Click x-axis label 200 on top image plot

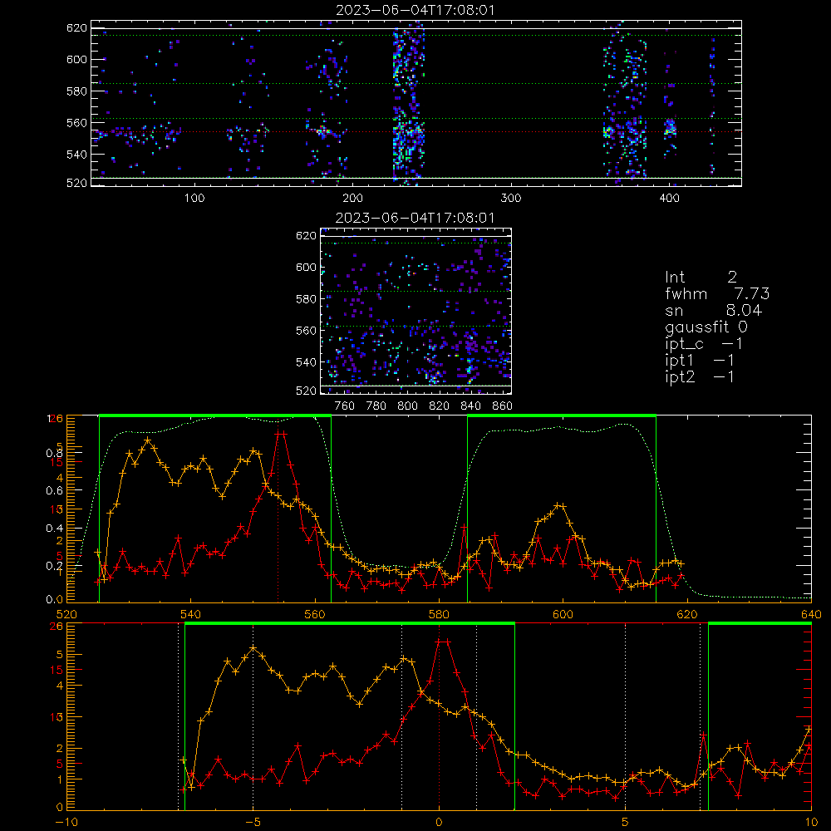pyautogui.click(x=352, y=199)
